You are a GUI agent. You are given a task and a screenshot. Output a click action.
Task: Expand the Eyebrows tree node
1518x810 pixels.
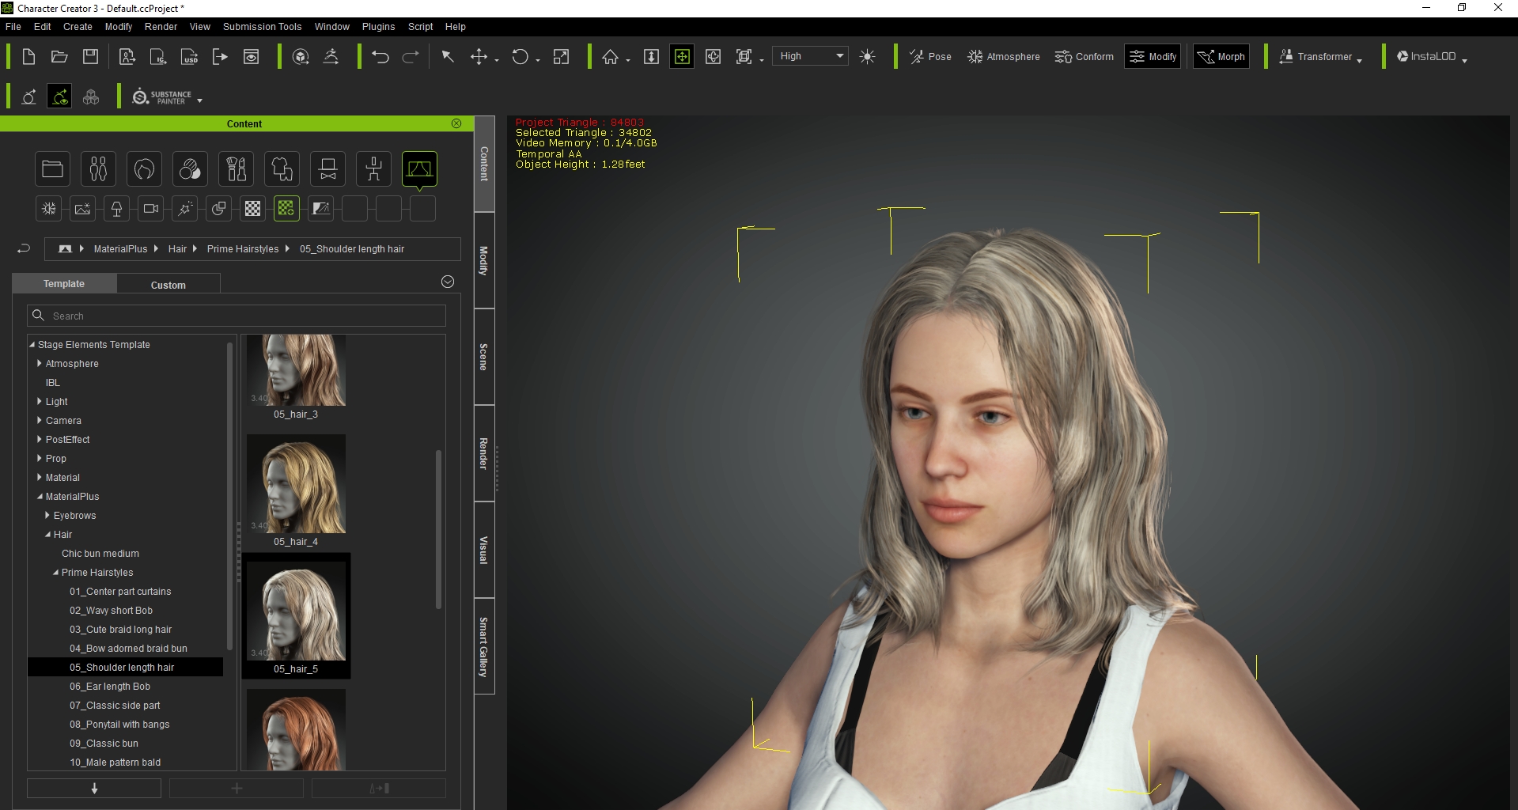pos(47,515)
